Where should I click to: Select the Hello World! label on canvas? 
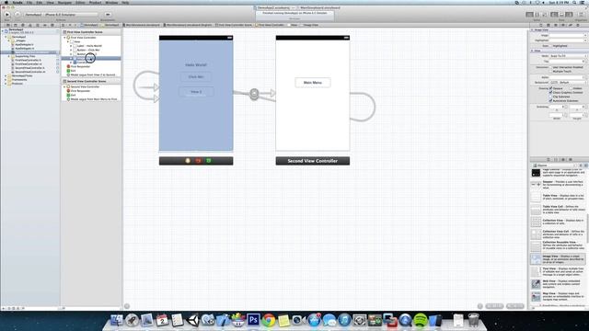tap(196, 65)
